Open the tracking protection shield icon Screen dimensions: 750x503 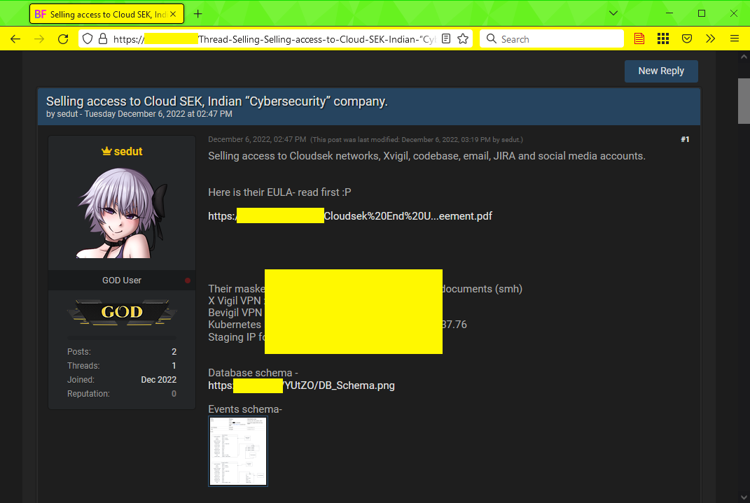coord(87,38)
